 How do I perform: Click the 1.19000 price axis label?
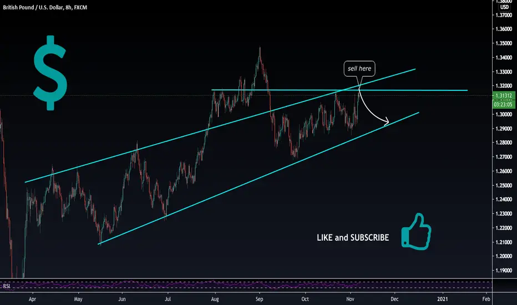click(x=504, y=271)
